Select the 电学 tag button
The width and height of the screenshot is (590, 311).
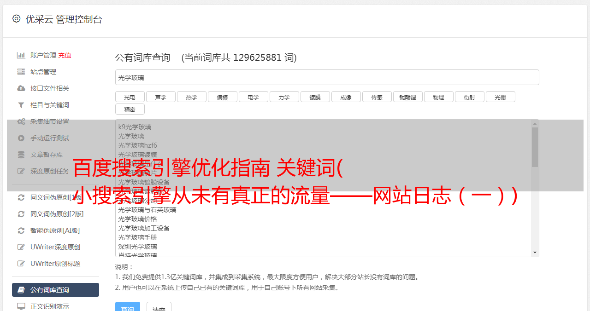click(x=253, y=97)
